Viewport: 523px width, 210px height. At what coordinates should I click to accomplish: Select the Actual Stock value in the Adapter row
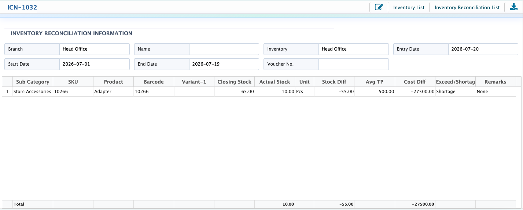[275, 92]
